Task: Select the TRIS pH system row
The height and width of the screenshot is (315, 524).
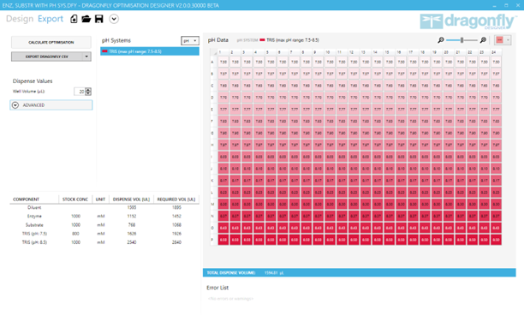Action: pyautogui.click(x=150, y=51)
